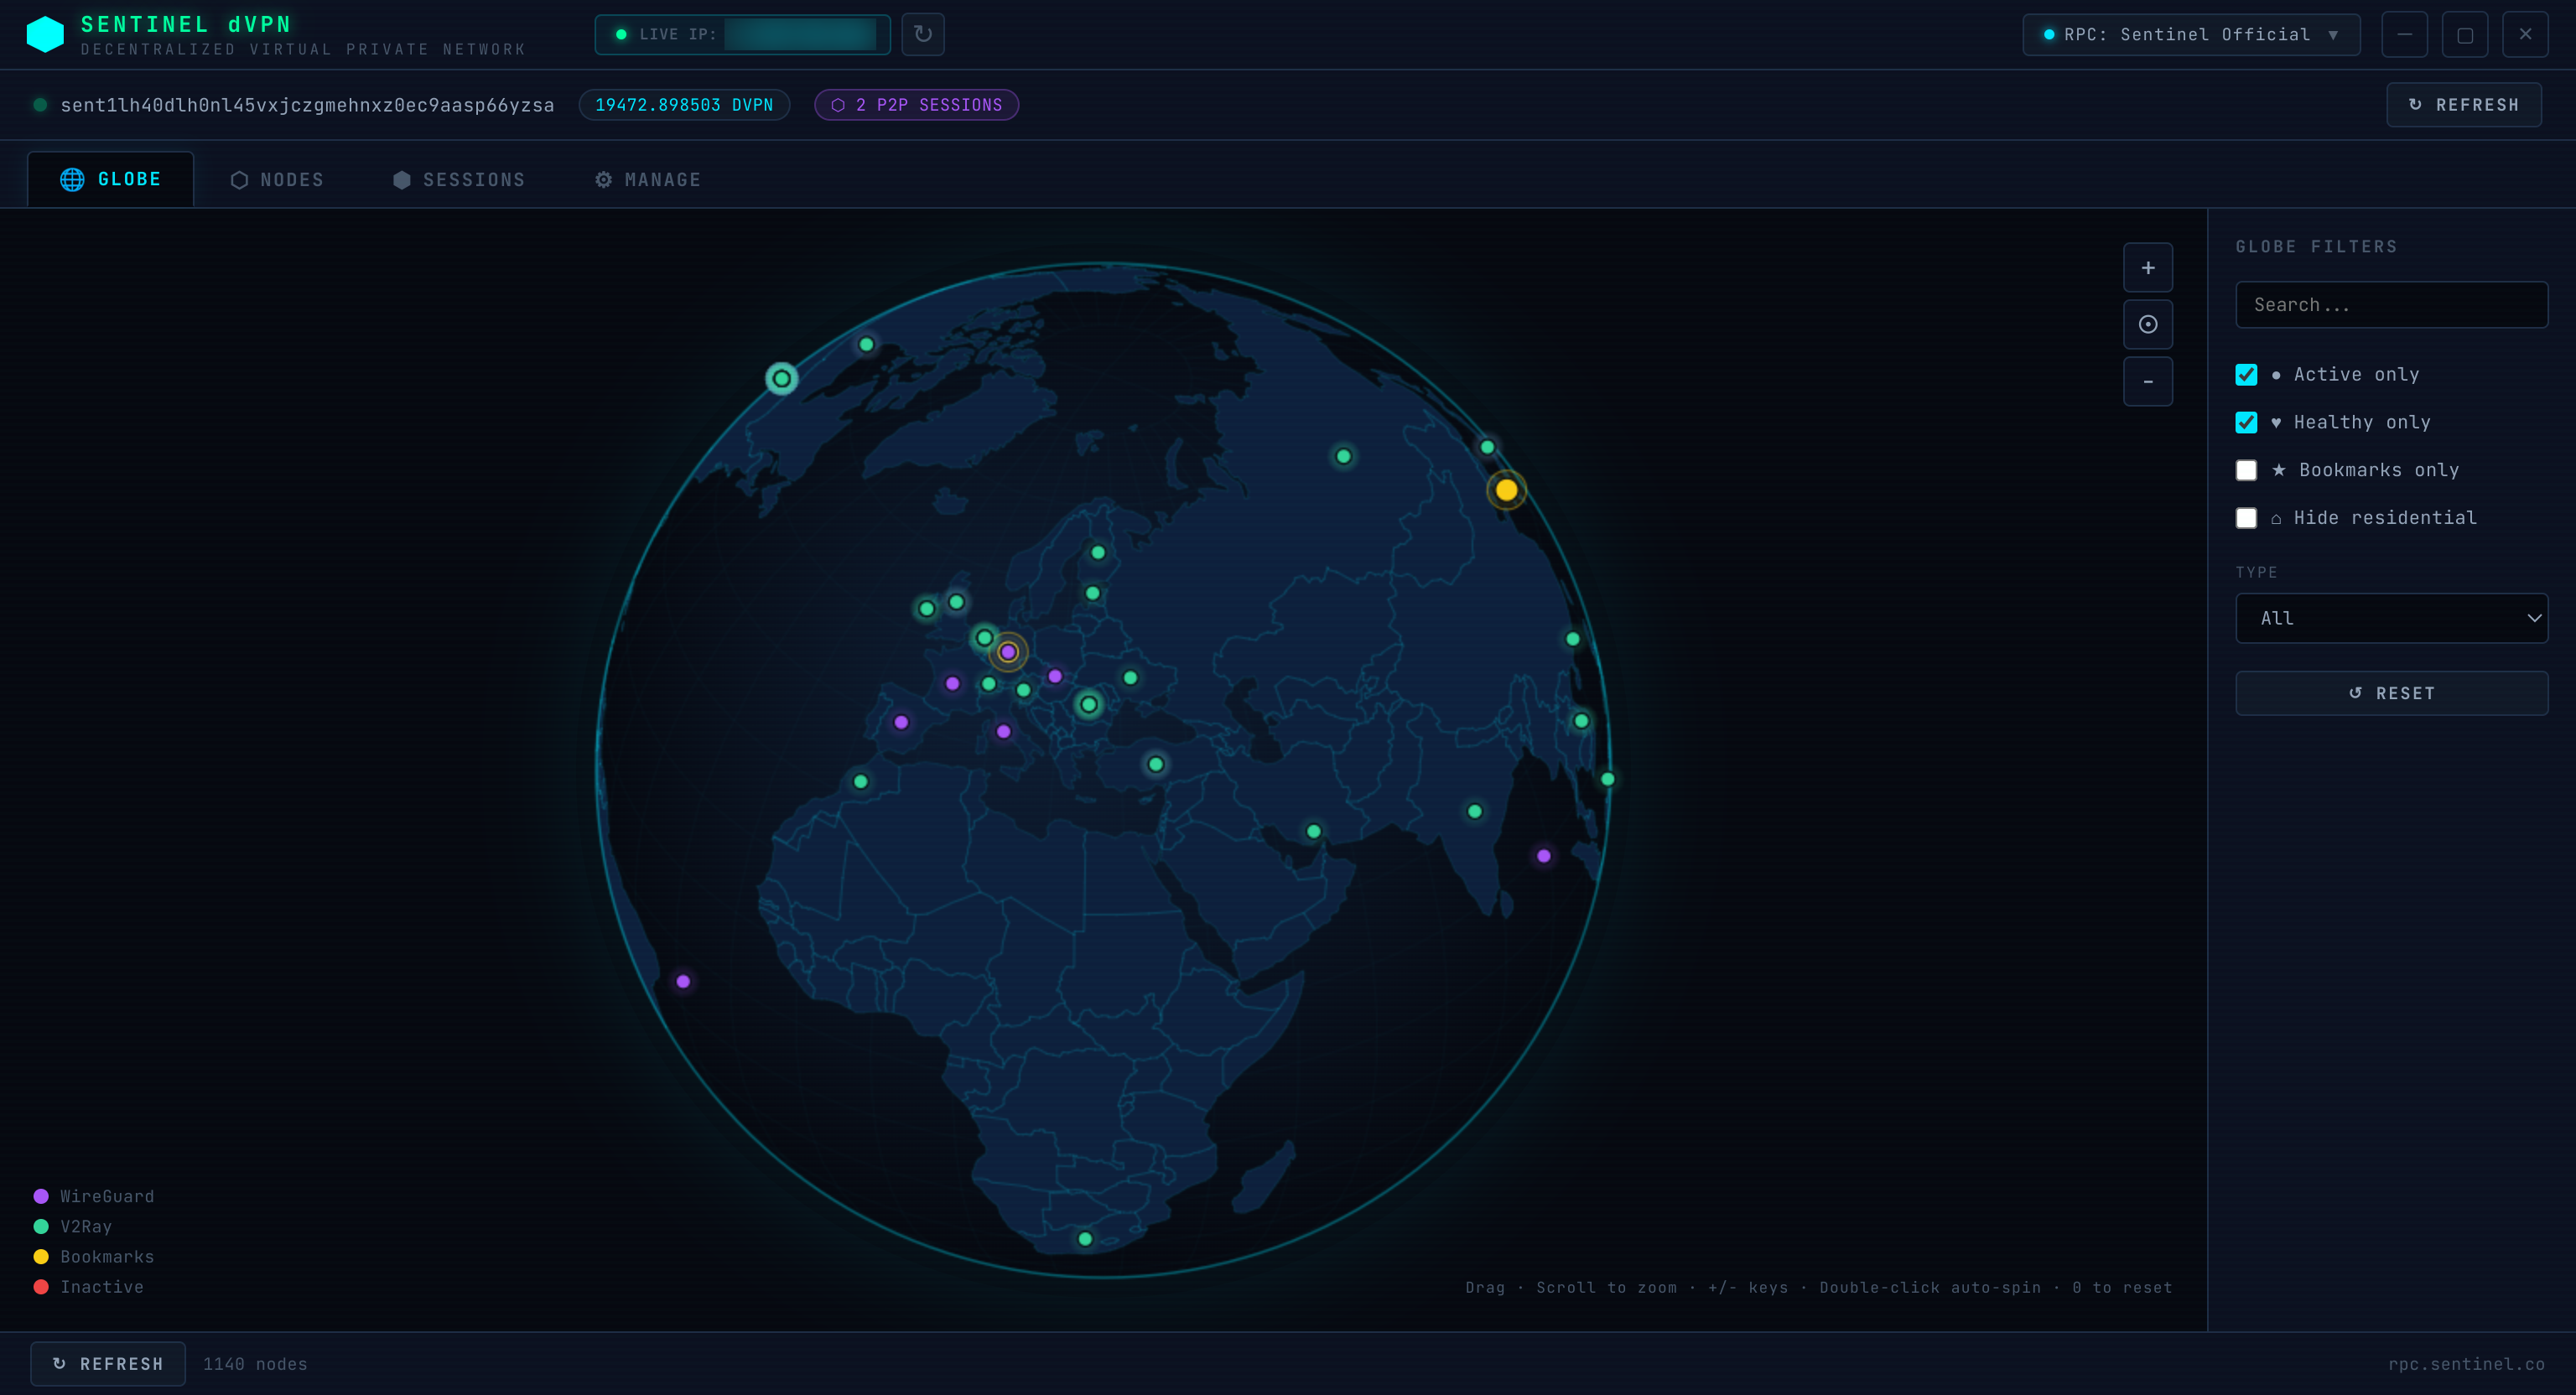
Task: Click the Inactive legend label
Action: click(102, 1287)
